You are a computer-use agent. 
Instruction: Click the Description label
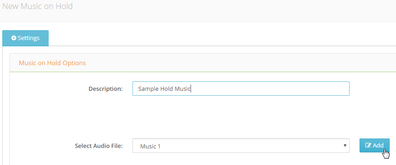pos(105,89)
